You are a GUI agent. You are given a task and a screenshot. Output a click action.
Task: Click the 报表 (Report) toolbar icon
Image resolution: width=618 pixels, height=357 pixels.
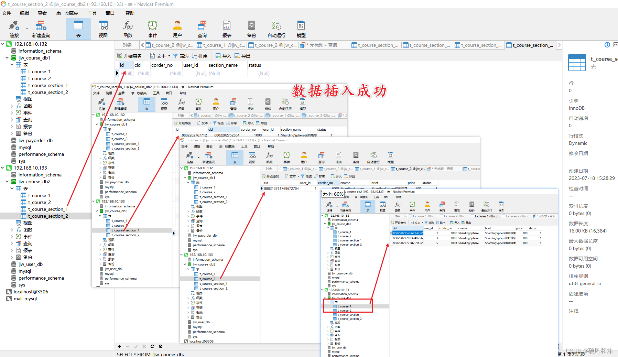tap(227, 29)
